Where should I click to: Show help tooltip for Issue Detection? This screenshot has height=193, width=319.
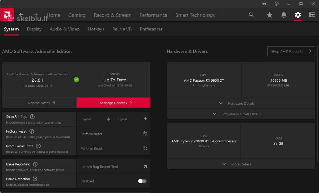tap(35, 179)
